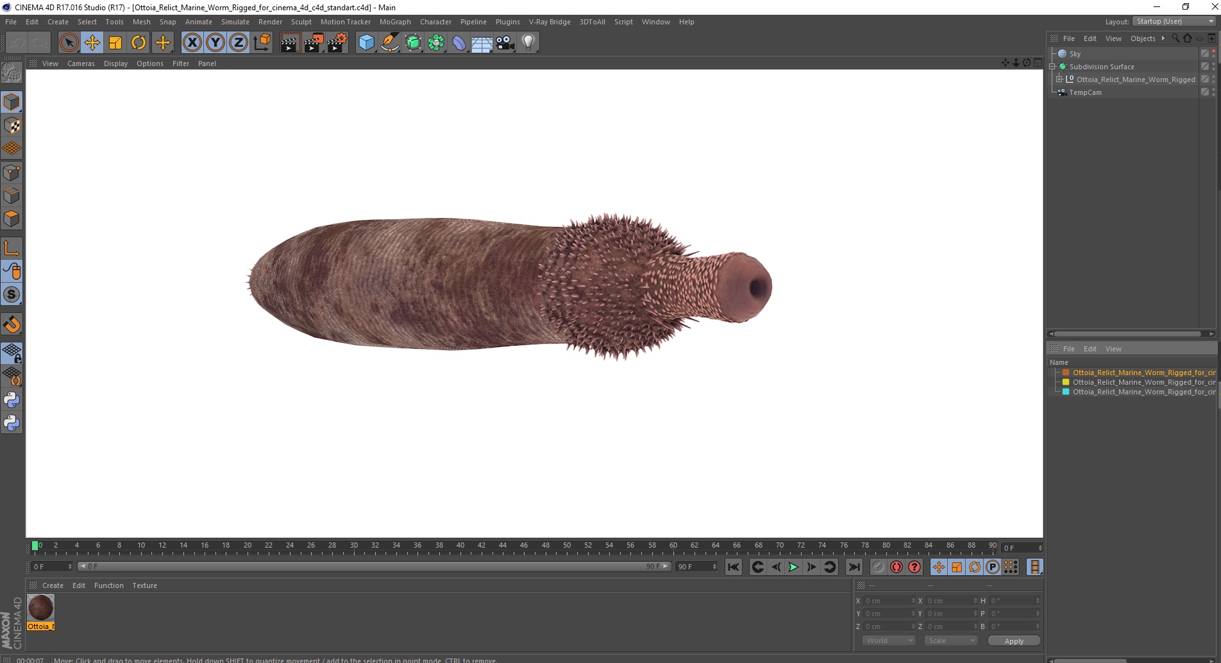Switch to Model mode

click(x=12, y=103)
